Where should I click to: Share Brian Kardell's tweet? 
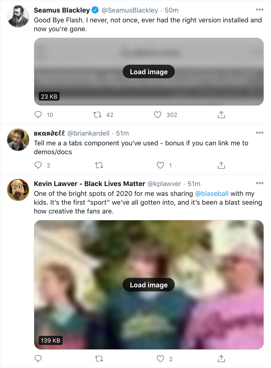coord(221,165)
